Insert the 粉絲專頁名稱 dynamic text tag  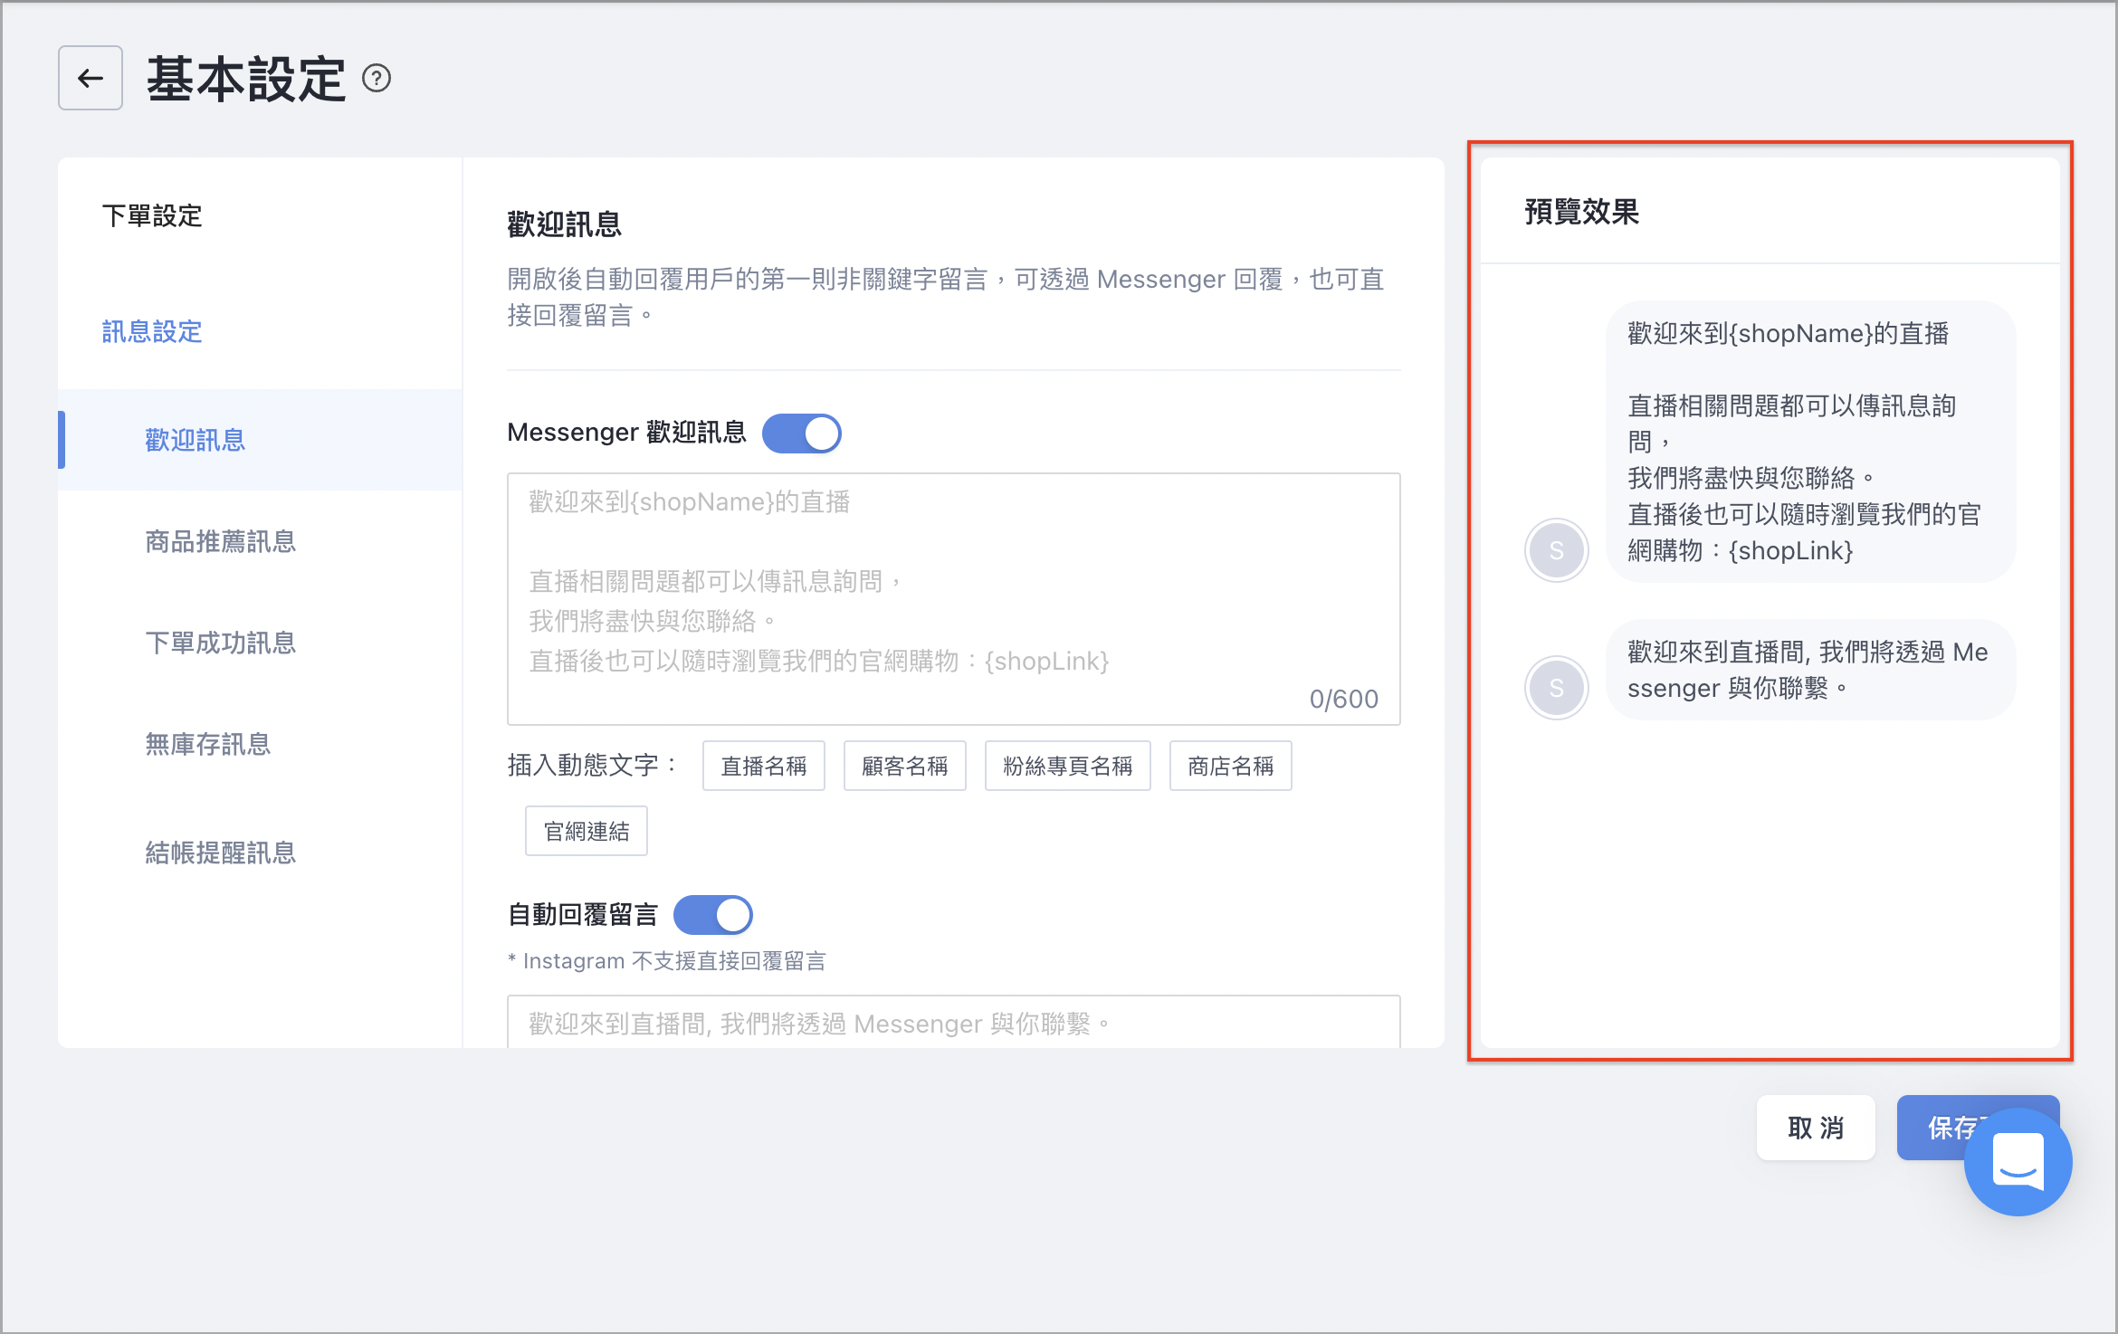click(x=1067, y=767)
